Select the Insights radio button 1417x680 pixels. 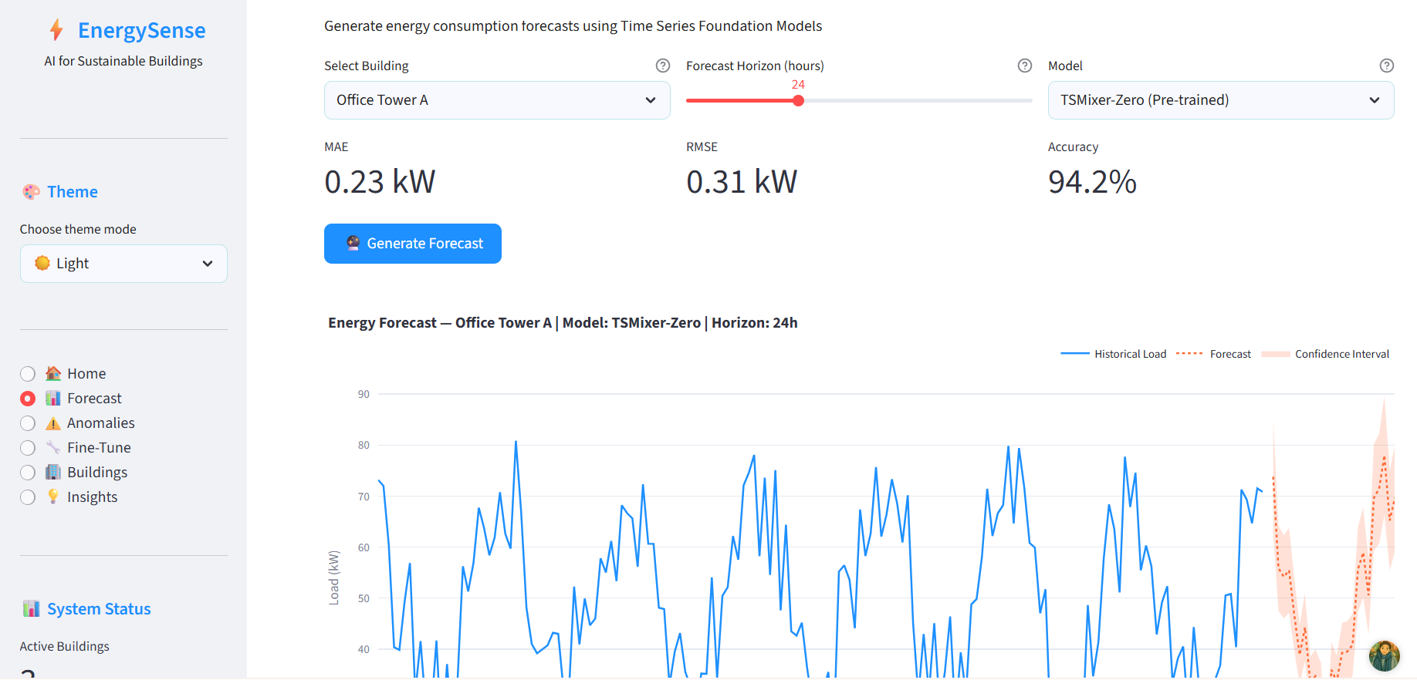click(x=28, y=497)
